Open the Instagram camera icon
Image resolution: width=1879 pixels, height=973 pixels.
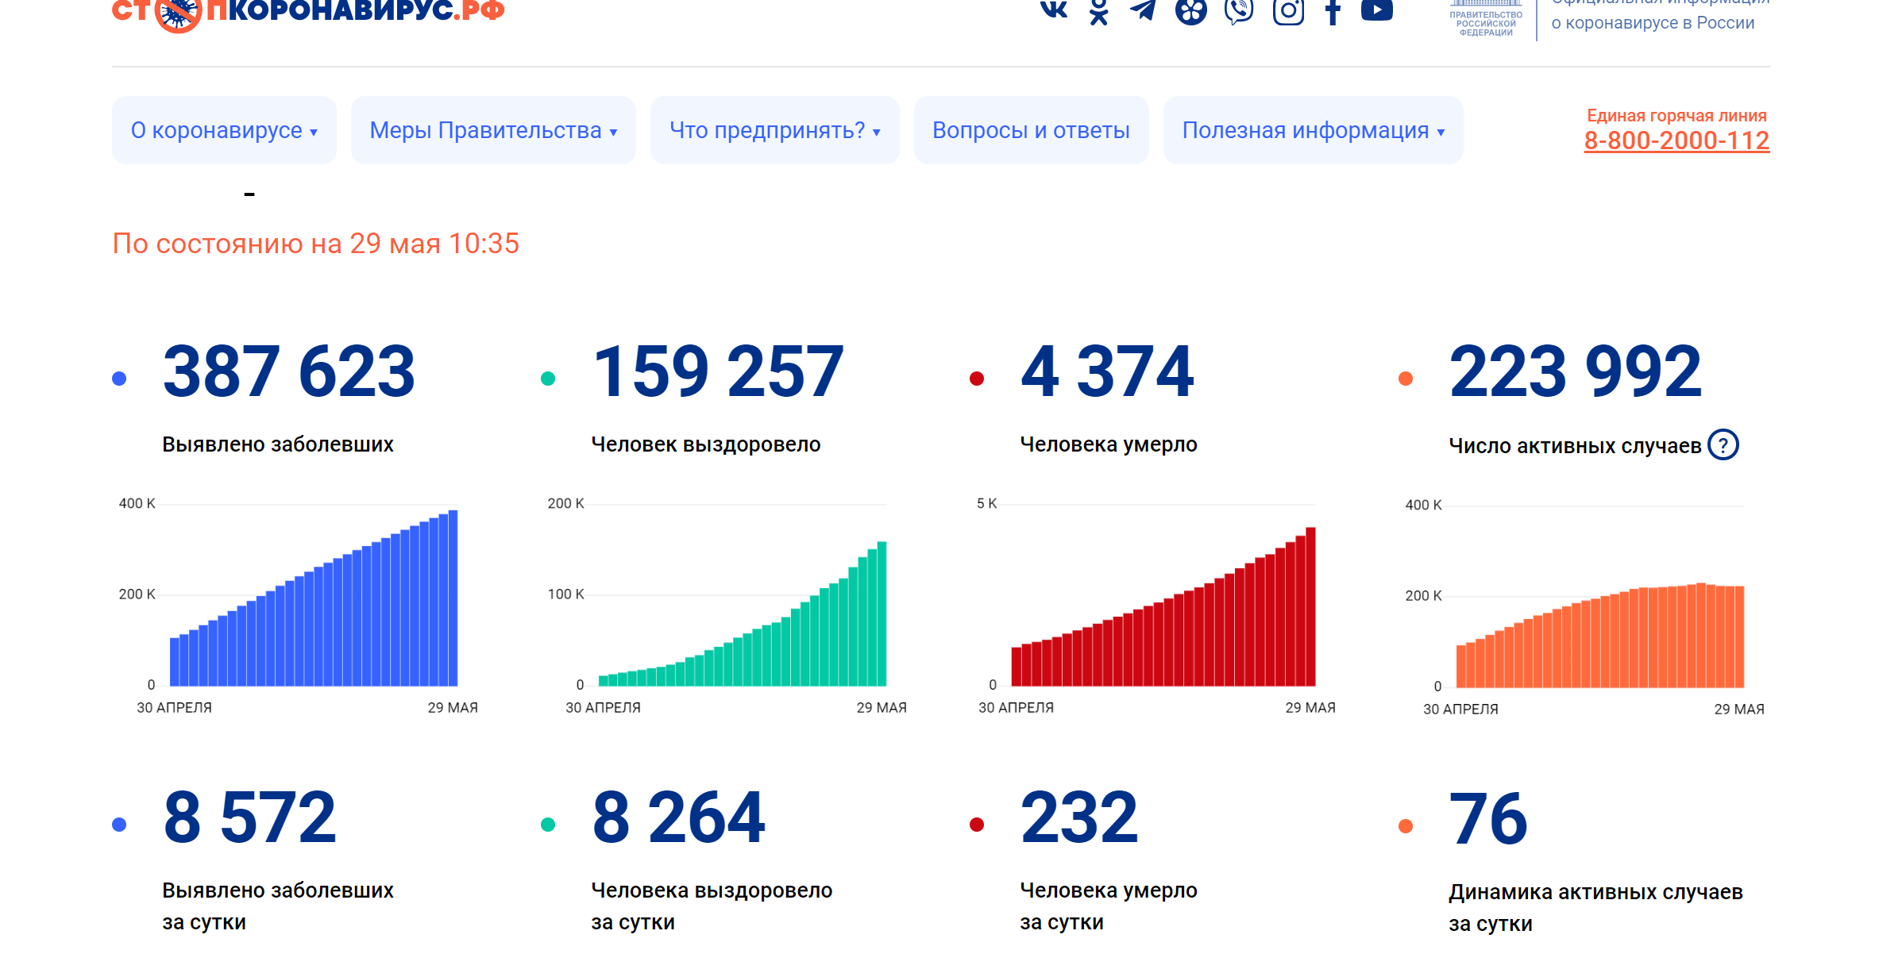(1288, 11)
